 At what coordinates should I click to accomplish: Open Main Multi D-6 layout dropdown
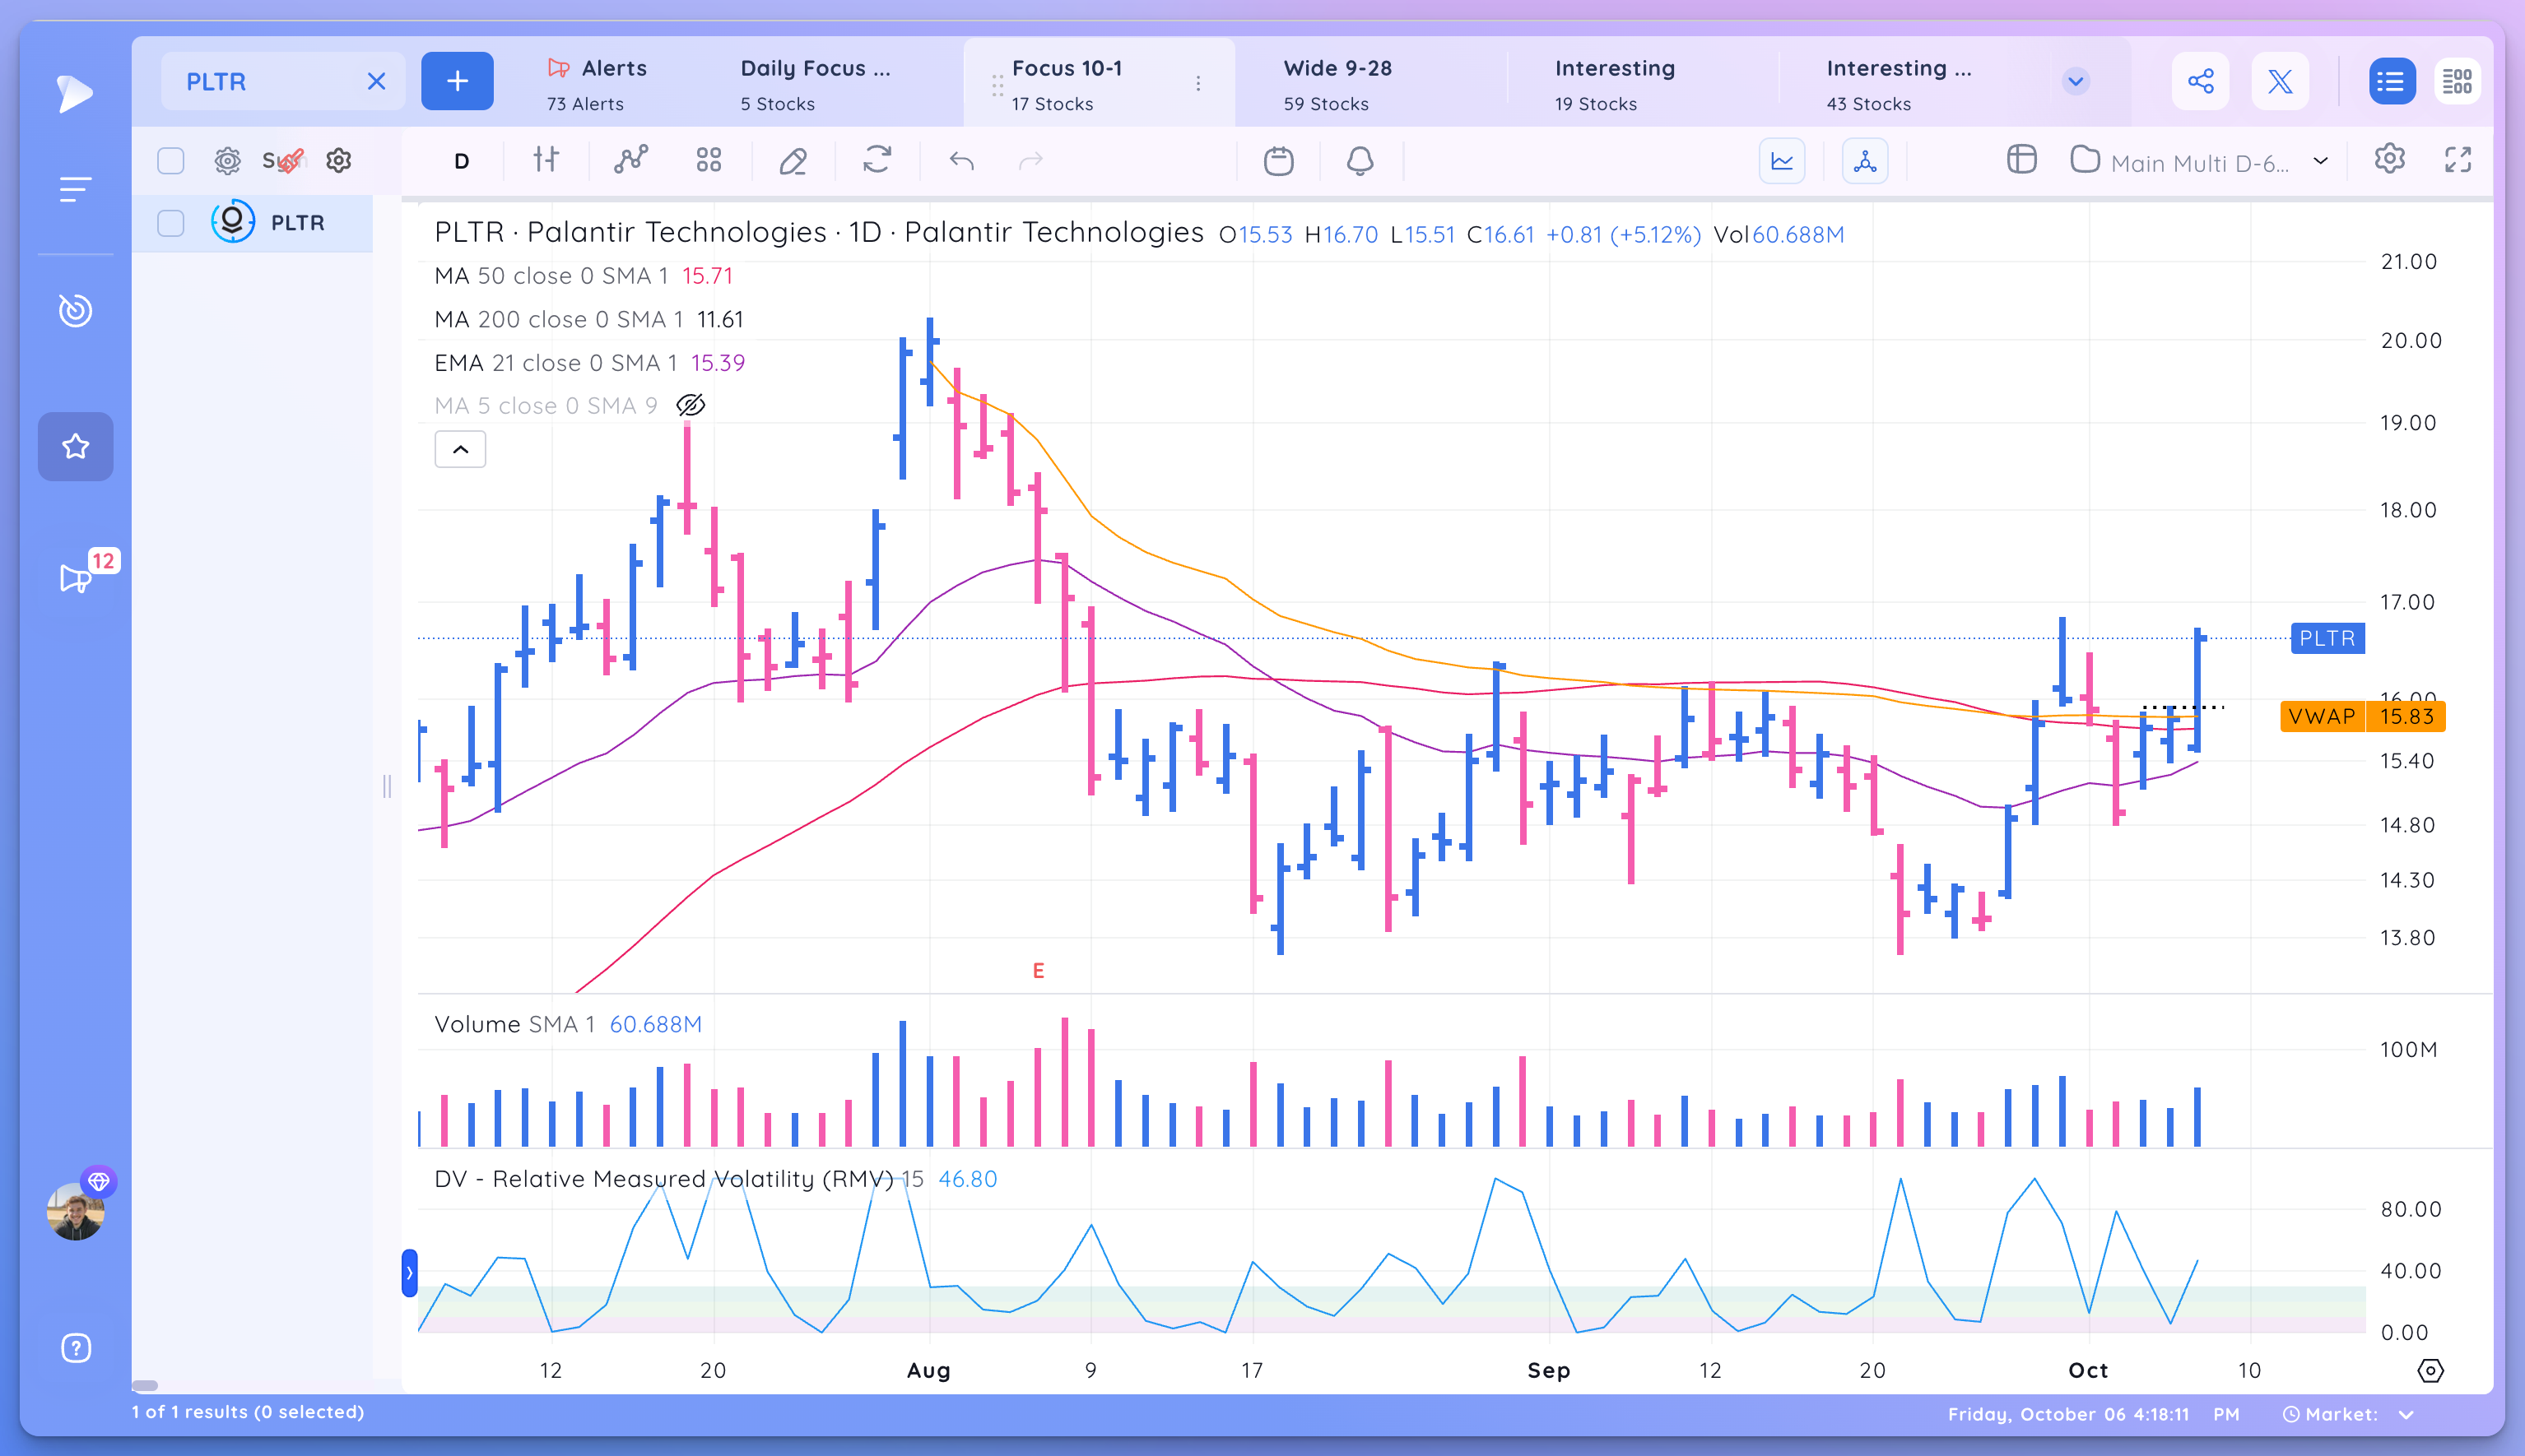pos(2199,162)
